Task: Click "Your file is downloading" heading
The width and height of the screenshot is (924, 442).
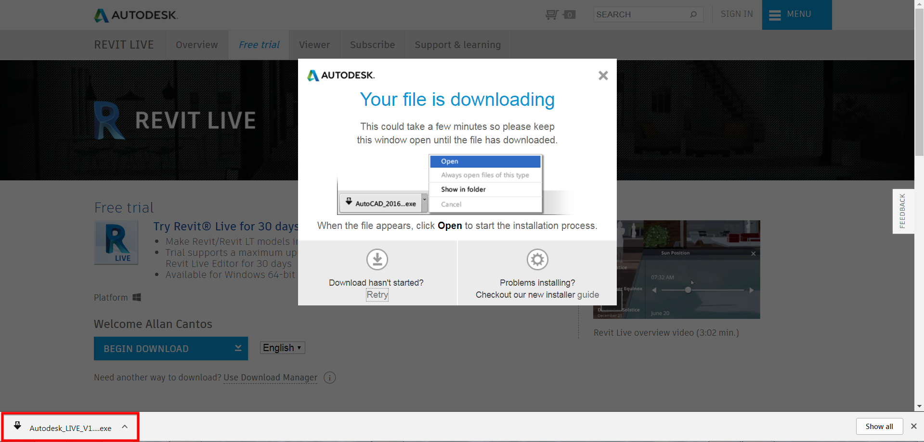Action: [457, 100]
